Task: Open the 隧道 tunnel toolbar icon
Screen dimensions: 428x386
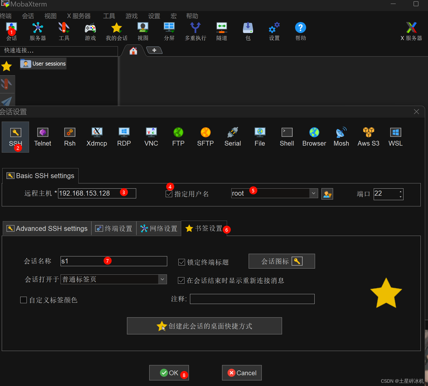Action: point(222,32)
